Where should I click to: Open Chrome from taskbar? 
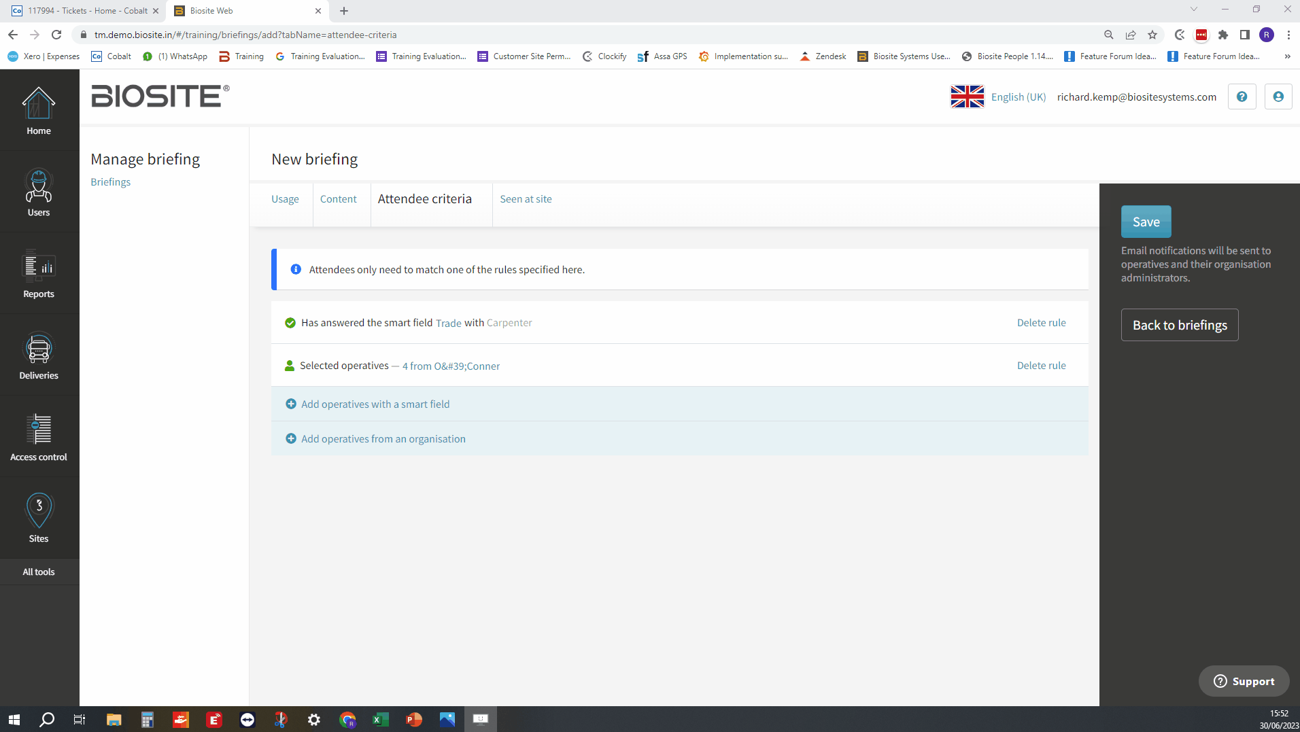(347, 719)
